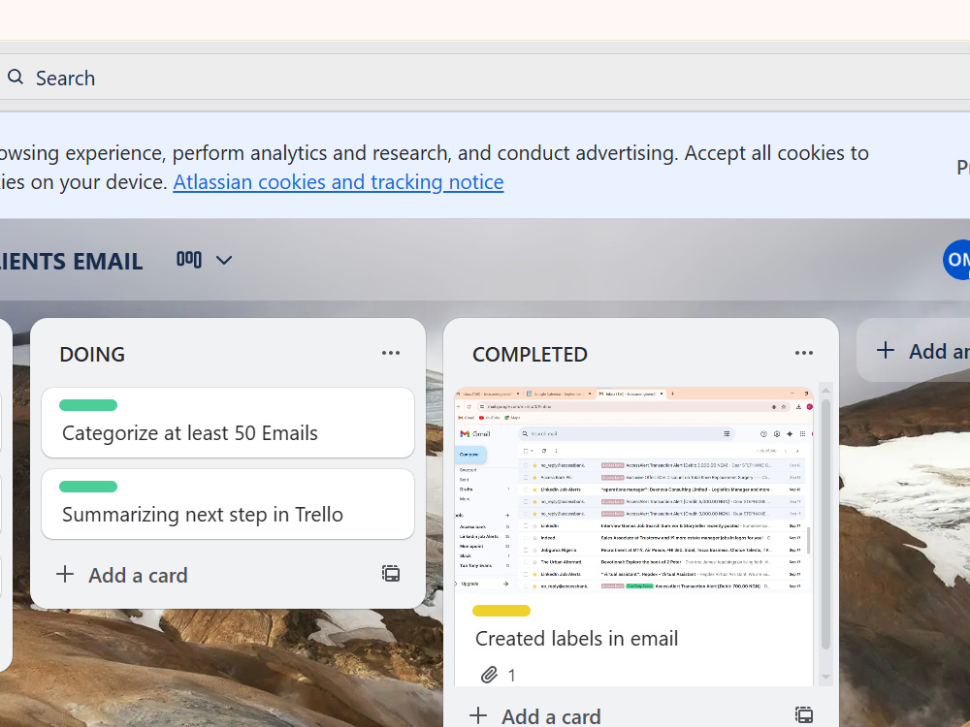Create card from template in COMPLETED list
Screen dimensions: 970x727
point(804,715)
